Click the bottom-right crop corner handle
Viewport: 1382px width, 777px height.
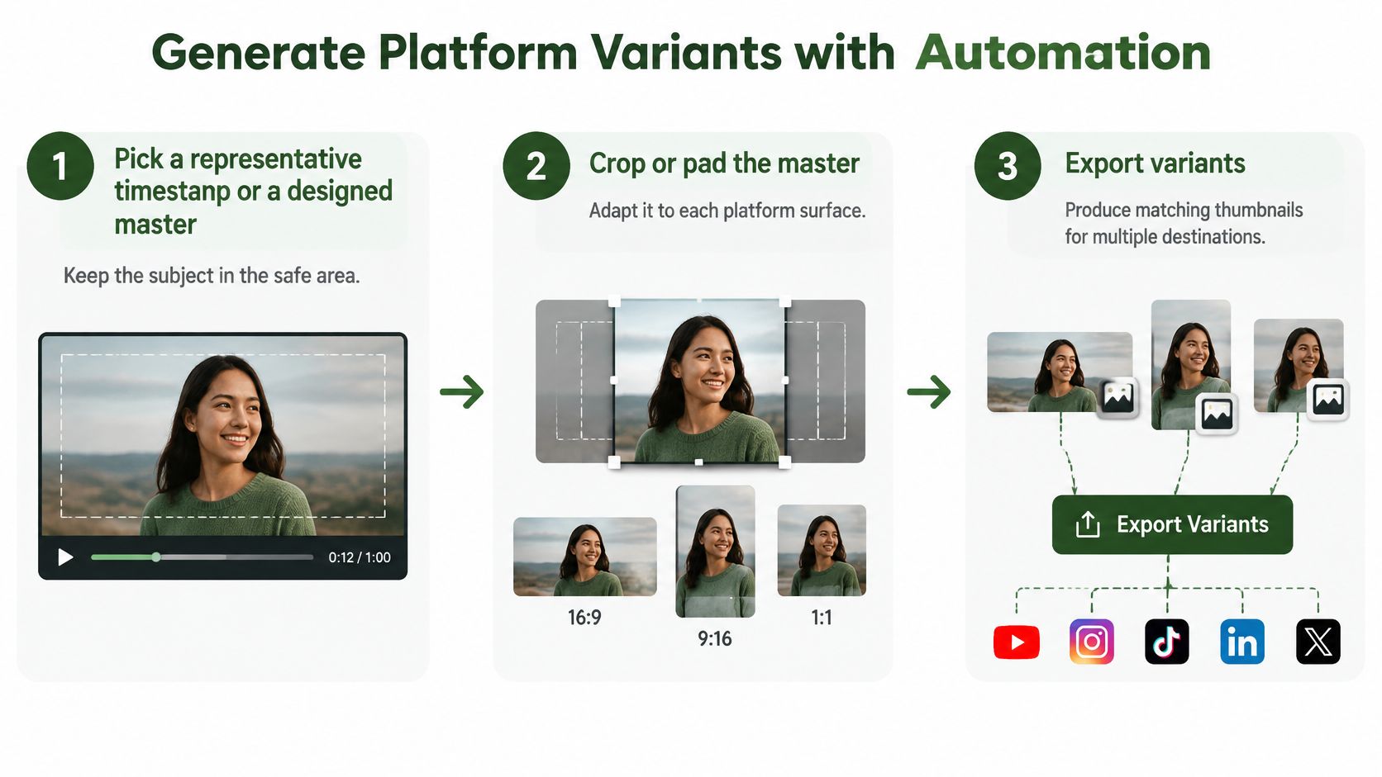(x=784, y=462)
